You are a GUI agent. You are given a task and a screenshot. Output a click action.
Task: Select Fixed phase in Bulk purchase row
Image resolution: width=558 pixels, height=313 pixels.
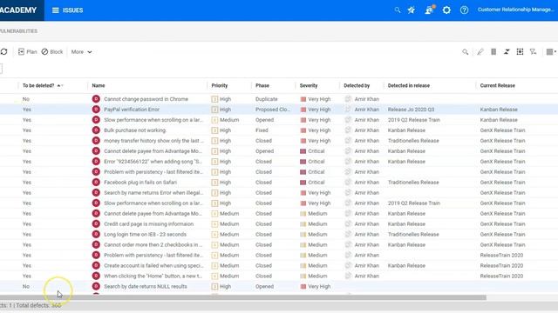[262, 130]
